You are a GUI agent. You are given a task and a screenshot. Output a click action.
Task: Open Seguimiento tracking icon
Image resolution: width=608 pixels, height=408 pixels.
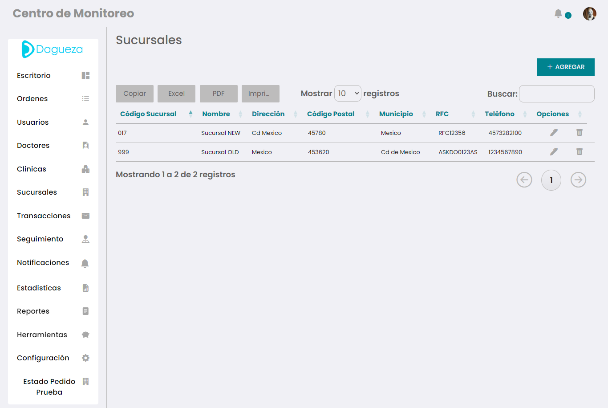pos(85,239)
